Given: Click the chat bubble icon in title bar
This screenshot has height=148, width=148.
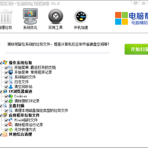Looking at the screenshot, I should (135, 3).
